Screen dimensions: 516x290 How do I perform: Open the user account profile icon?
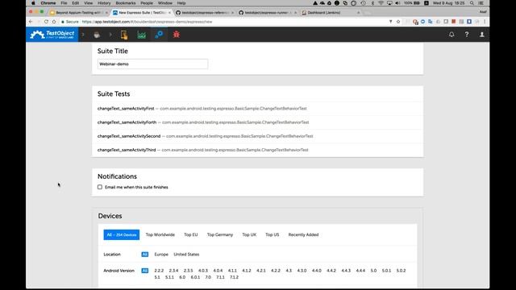coord(482,34)
